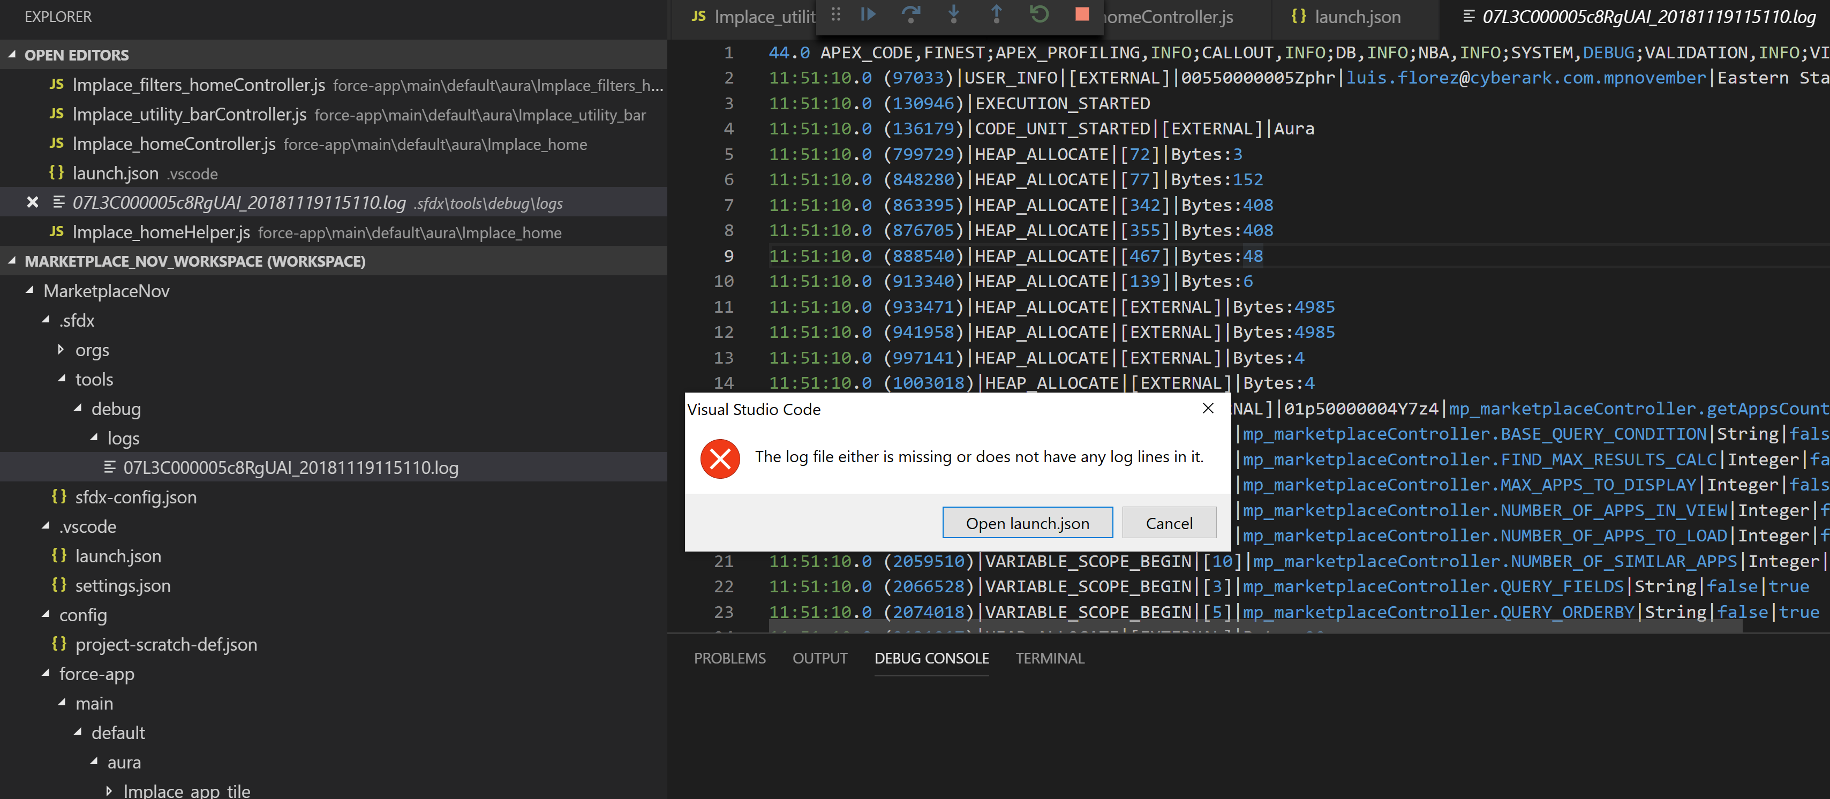Select sfdx-config.json in the explorer tree
Screen dimensions: 1830x799
coord(135,497)
